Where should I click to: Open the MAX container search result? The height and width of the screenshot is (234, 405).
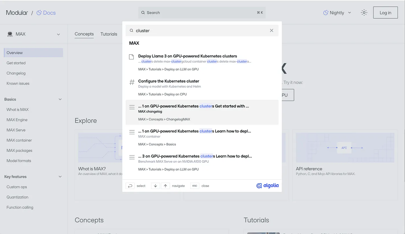(x=202, y=137)
